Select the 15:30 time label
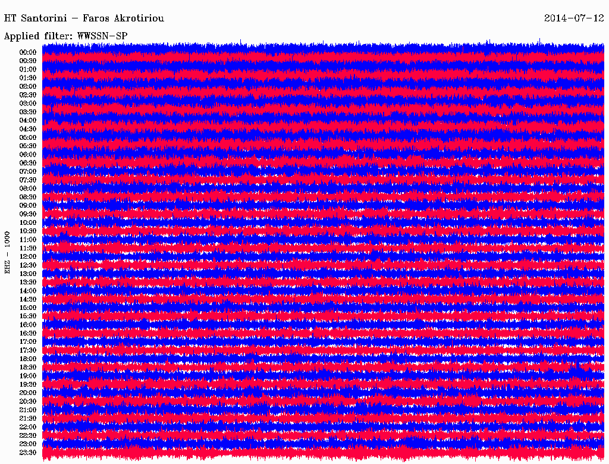The height and width of the screenshot is (464, 609). (x=28, y=316)
